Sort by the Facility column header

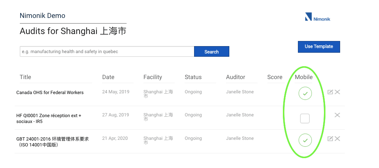(x=153, y=77)
